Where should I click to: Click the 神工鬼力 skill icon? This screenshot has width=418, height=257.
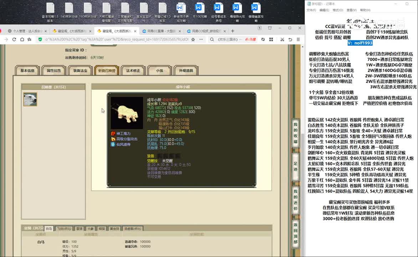point(113,133)
